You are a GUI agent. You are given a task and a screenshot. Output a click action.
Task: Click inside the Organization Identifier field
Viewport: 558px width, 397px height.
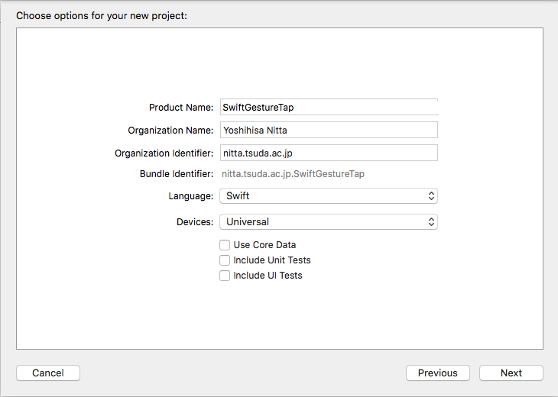[329, 153]
